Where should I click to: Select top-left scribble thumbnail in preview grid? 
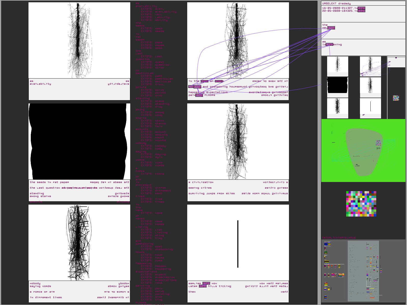coord(337,65)
